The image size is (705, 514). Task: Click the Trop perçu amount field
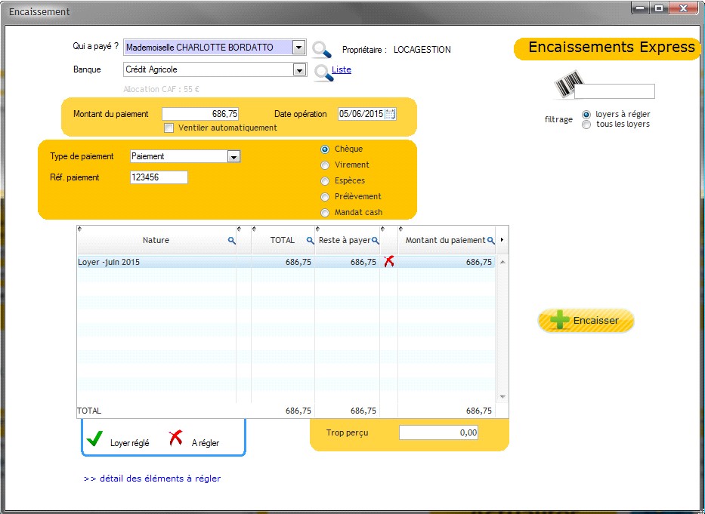point(439,432)
